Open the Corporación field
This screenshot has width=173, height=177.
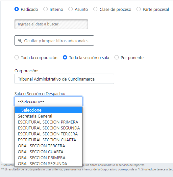(64, 79)
